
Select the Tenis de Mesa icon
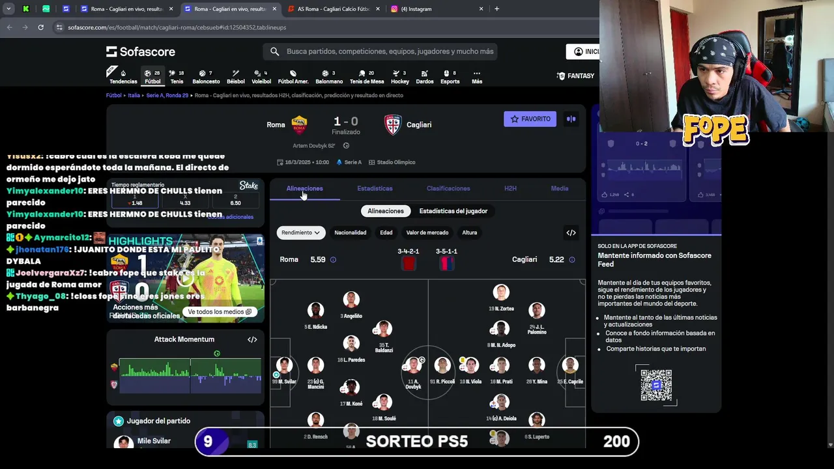[367, 76]
